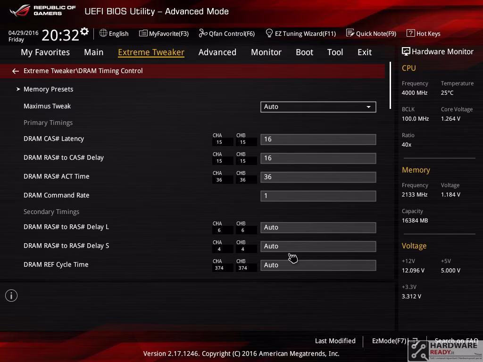The width and height of the screenshot is (483, 362).
Task: Click the settings list vertical scrollbar
Action: point(390,86)
